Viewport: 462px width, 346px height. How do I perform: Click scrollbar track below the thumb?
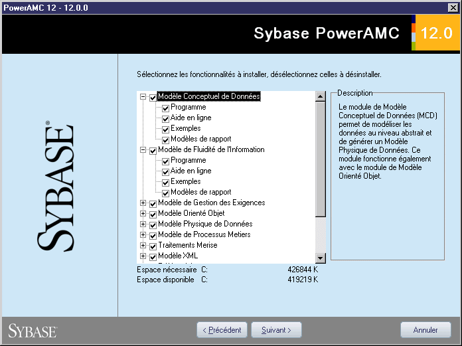point(320,235)
